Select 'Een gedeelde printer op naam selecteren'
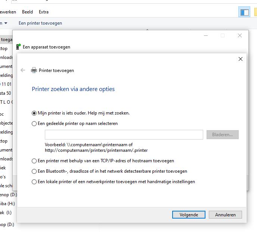The image size is (257, 232). (34, 123)
